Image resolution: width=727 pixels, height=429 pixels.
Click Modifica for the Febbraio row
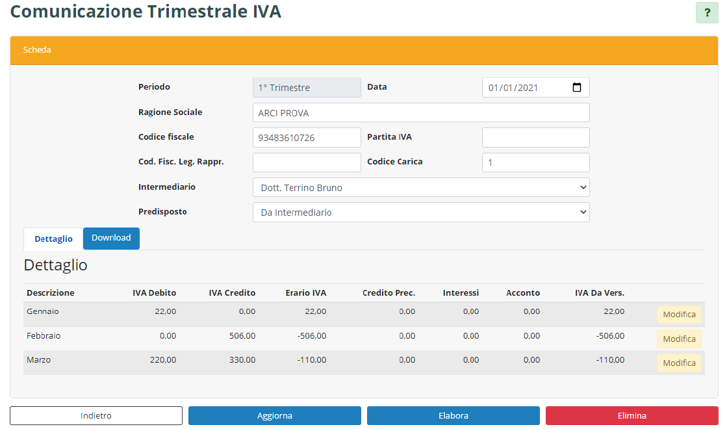pos(679,339)
